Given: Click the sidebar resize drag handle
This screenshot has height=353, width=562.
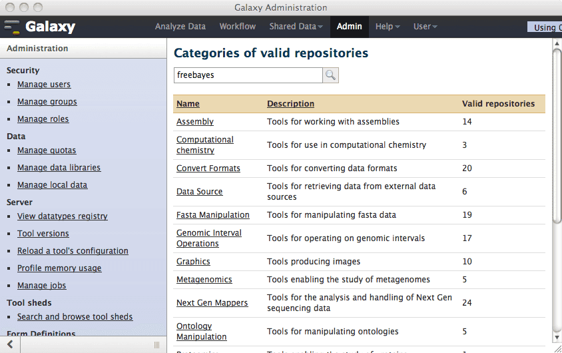Looking at the screenshot, I should pyautogui.click(x=157, y=344).
